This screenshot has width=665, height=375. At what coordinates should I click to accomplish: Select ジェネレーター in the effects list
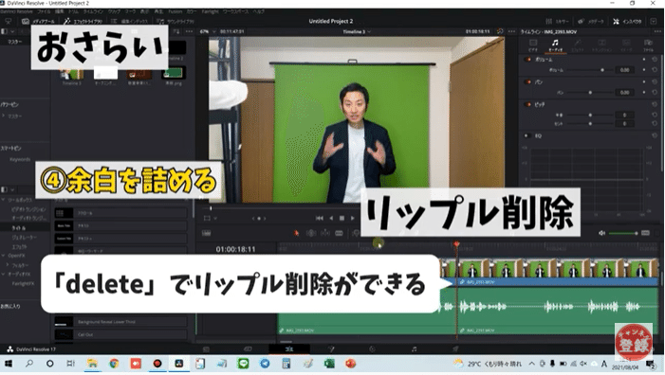tap(24, 237)
